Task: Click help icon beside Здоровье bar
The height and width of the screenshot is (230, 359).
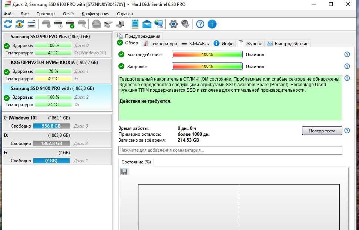Action: (x=347, y=66)
